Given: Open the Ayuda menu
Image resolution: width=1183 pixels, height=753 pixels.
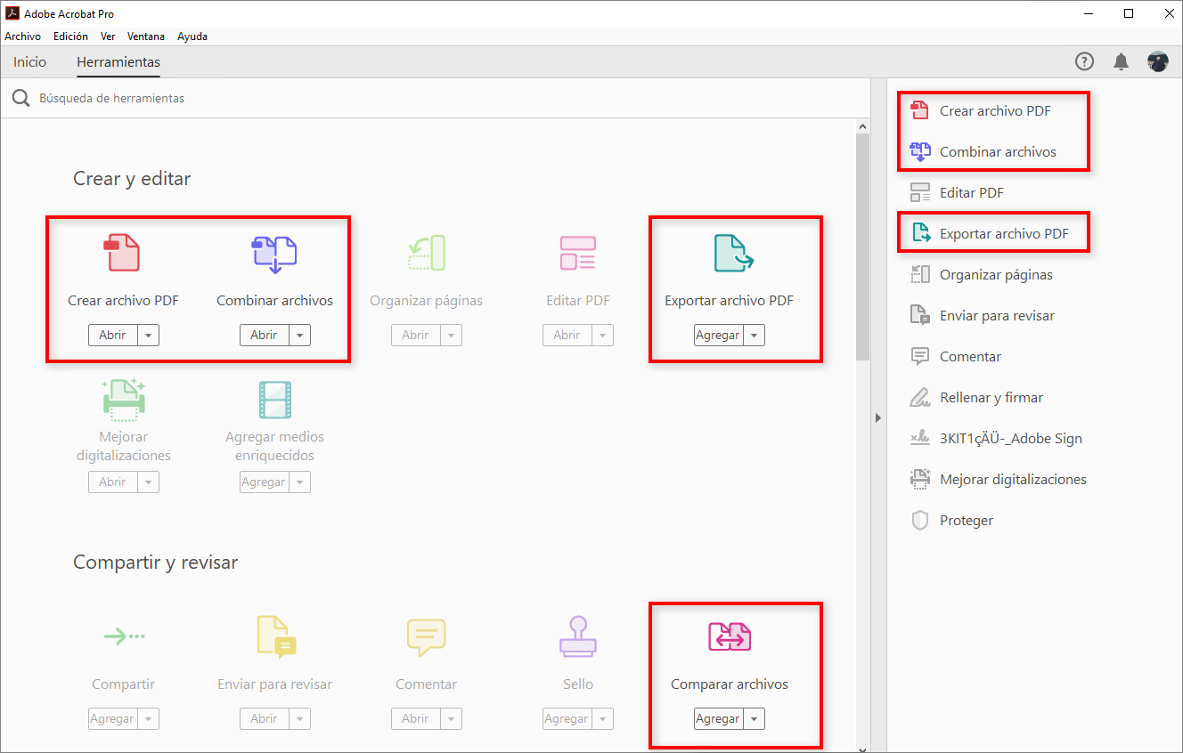Looking at the screenshot, I should point(192,36).
